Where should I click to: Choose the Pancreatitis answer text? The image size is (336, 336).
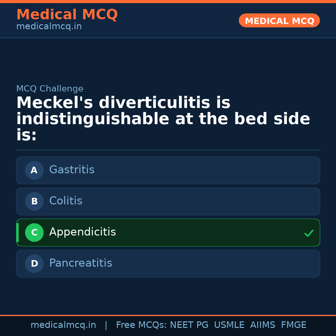point(81,263)
